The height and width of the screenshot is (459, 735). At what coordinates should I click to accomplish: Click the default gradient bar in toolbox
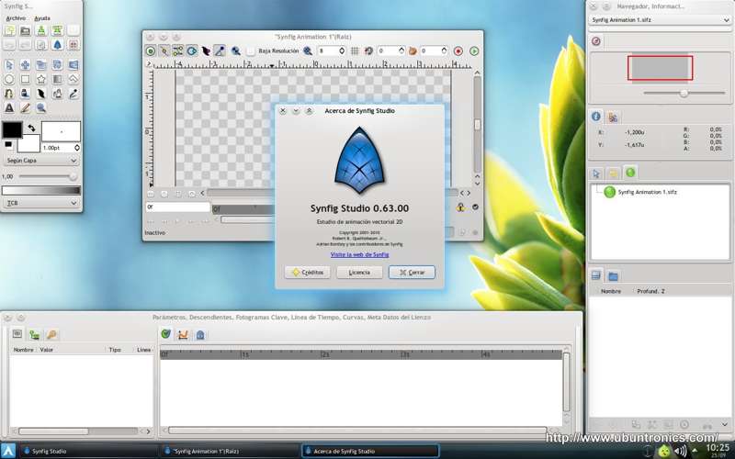pyautogui.click(x=41, y=190)
